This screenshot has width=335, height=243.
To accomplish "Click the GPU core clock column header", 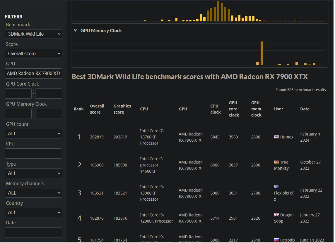I will coord(234,109).
